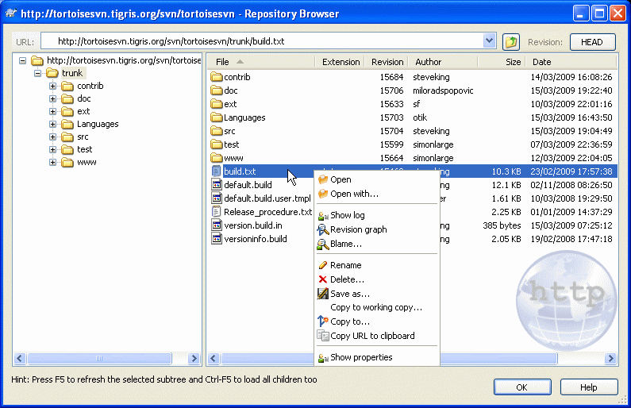Click the red X Delete icon
The height and width of the screenshot is (408, 631).
[x=323, y=279]
